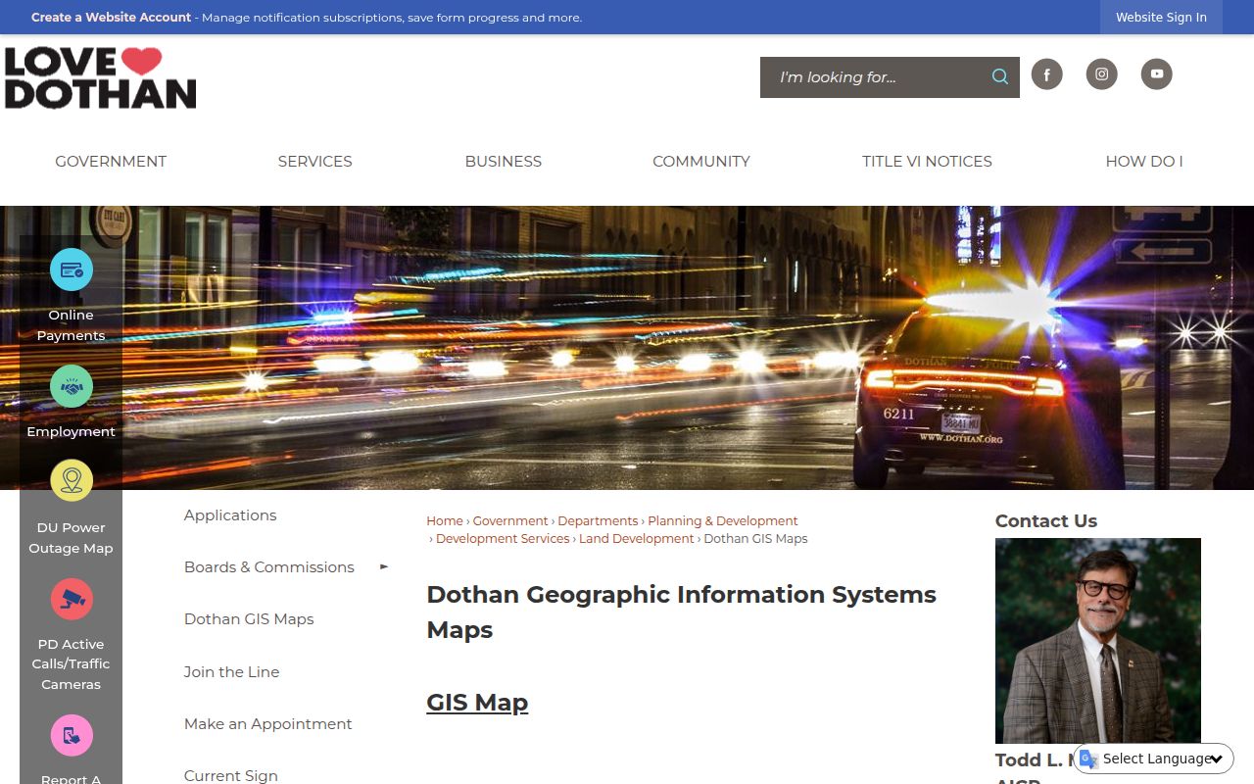
Task: Open the Services menu
Action: [x=314, y=162]
